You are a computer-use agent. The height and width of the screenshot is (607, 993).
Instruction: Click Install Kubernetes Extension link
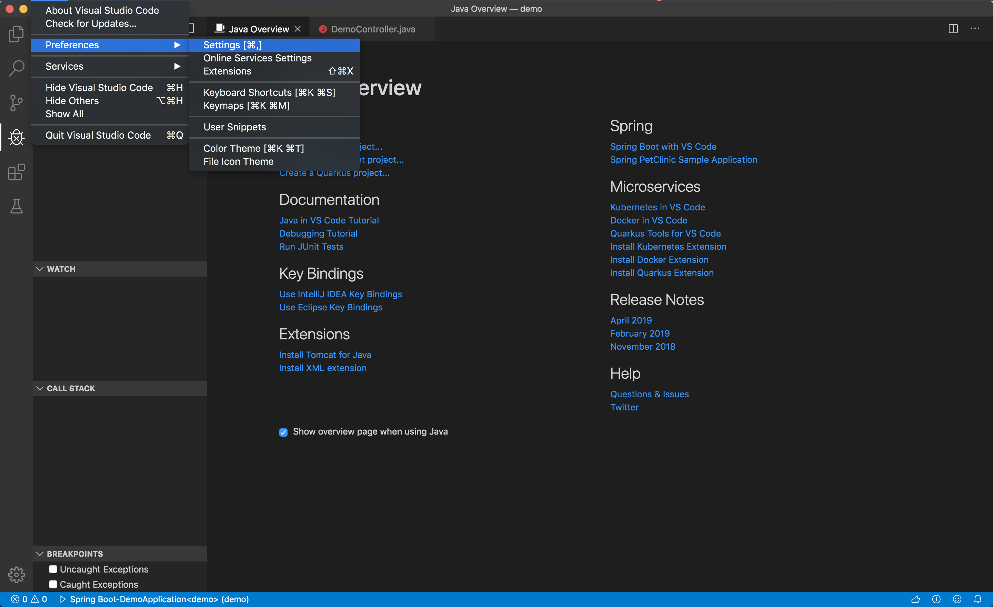click(668, 247)
